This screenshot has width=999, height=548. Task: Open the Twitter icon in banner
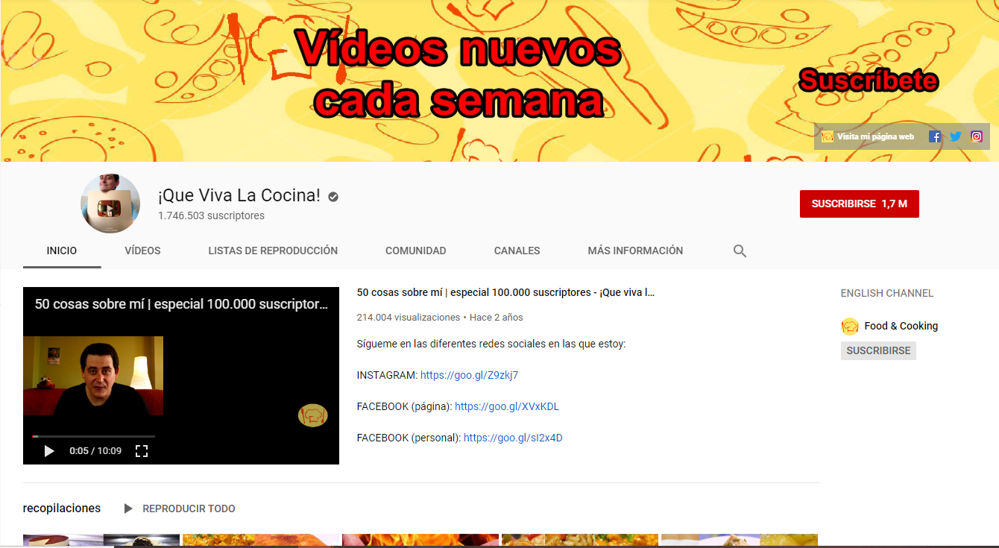coord(956,136)
